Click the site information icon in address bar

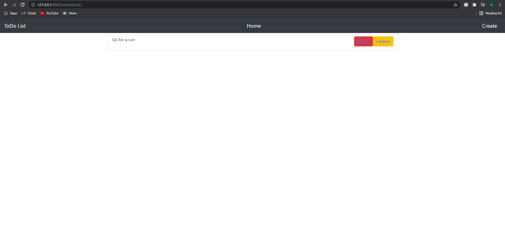(33, 5)
